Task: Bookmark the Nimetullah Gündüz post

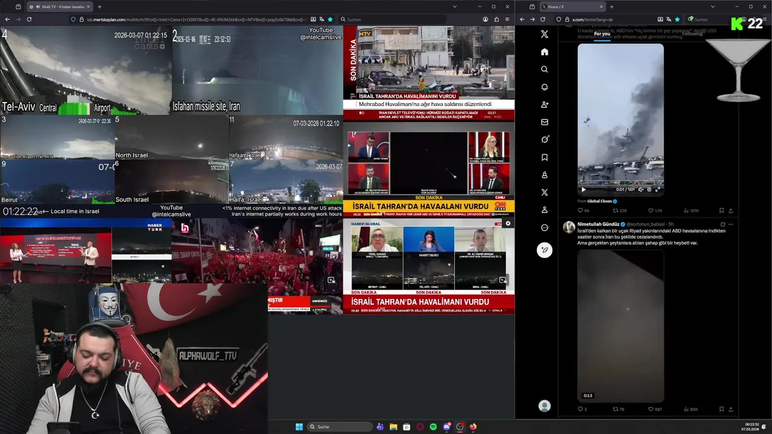Action: point(721,409)
